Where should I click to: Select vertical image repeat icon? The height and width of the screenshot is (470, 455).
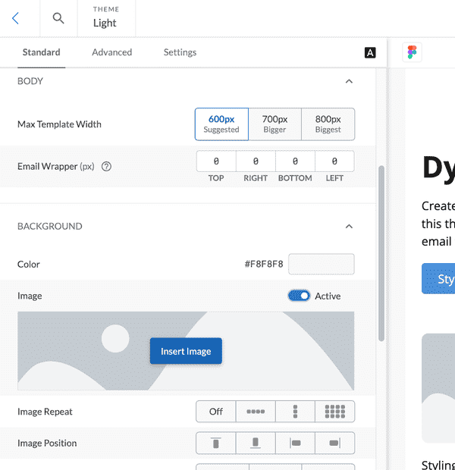coord(295,412)
